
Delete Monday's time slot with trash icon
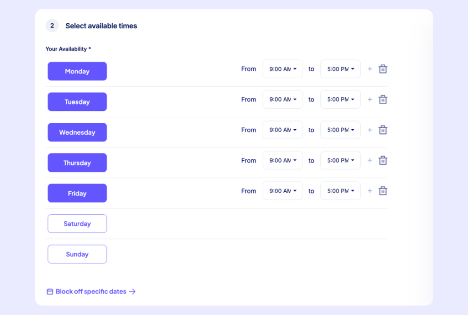coord(383,69)
